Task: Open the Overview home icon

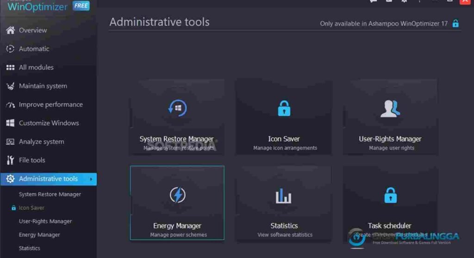Action: tap(10, 30)
